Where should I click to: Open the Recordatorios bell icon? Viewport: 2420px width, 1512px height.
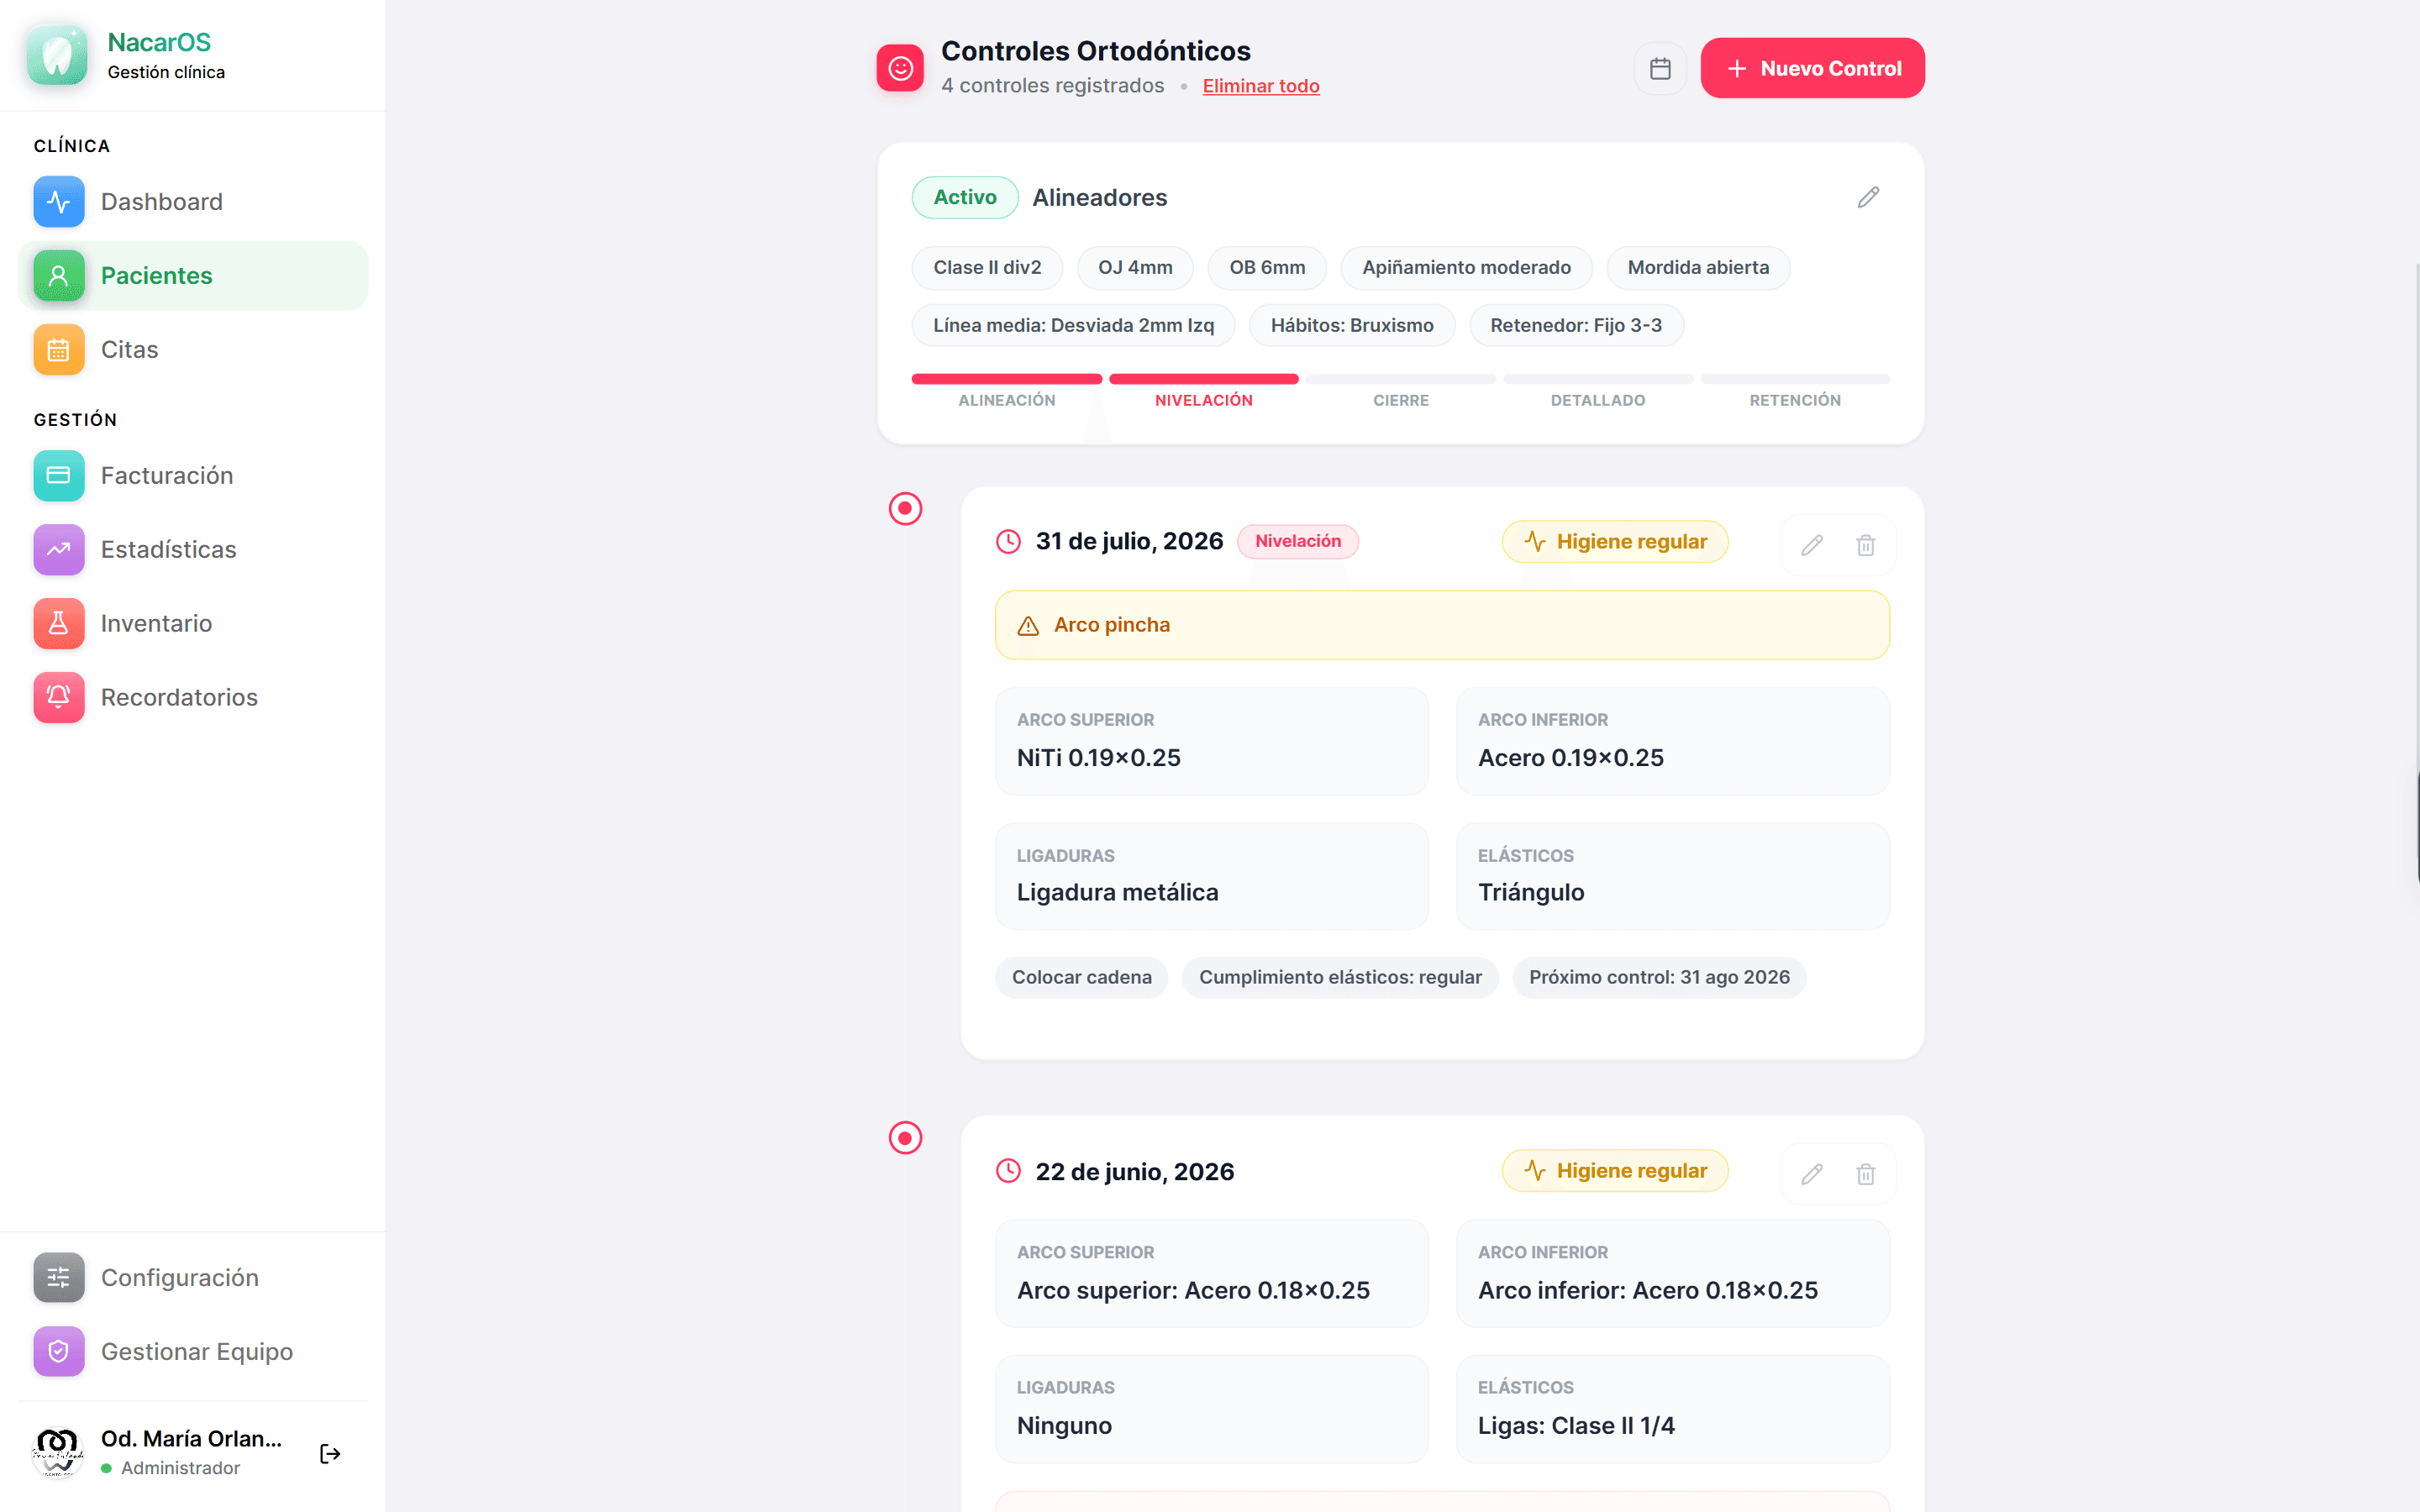[58, 698]
